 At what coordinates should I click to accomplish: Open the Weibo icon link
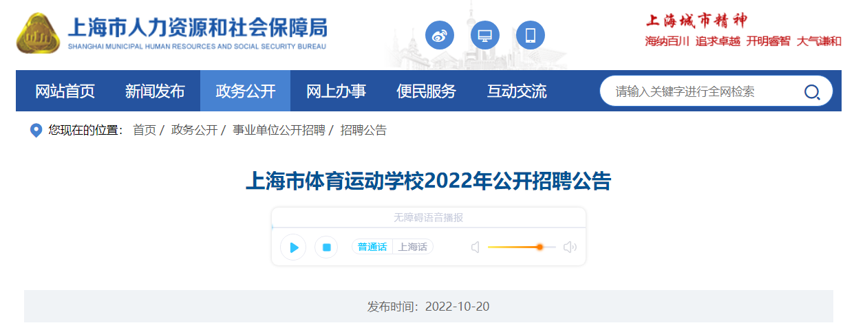(440, 35)
